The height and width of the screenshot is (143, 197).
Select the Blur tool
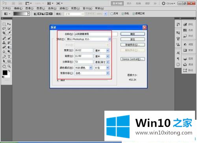click(4, 52)
